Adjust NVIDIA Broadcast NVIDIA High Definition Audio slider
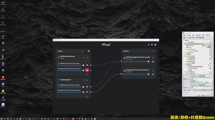Image resolution: width=215 pixels, height=120 pixels. [x=70, y=65]
